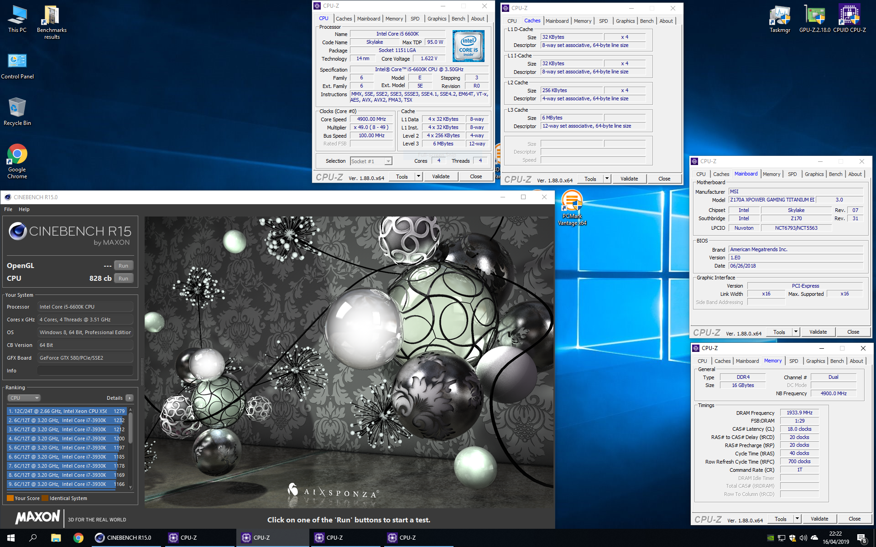The width and height of the screenshot is (876, 547).
Task: Open the This PC desktop icon
Action: tap(17, 19)
